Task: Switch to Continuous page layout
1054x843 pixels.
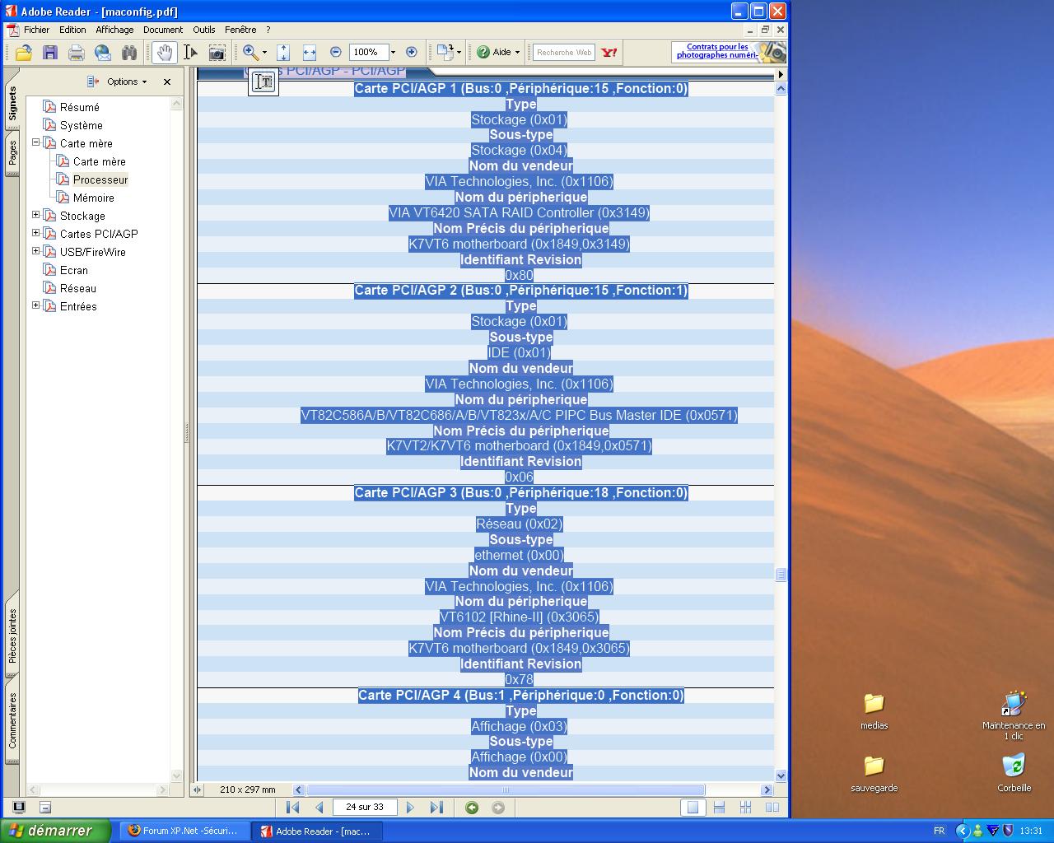Action: 719,808
